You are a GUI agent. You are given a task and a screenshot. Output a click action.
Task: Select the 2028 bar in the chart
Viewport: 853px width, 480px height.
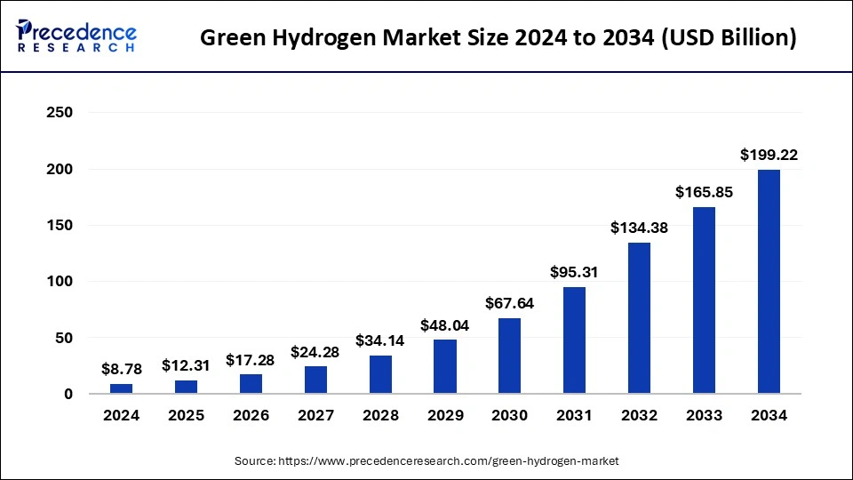(x=380, y=374)
